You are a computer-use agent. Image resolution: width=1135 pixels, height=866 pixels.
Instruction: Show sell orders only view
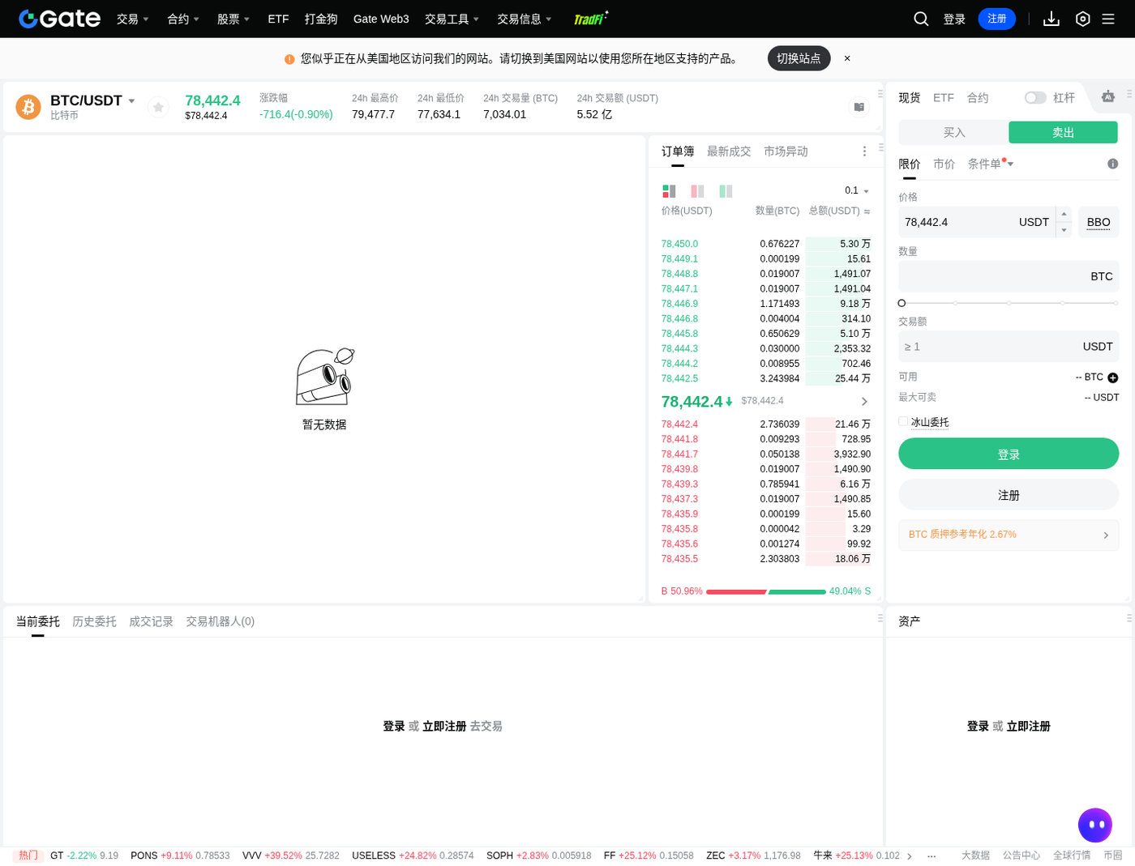click(x=697, y=191)
